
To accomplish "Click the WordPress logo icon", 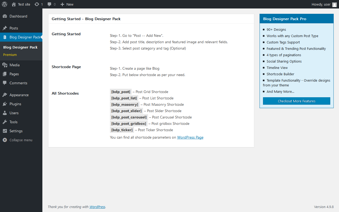I will (x=5, y=4).
